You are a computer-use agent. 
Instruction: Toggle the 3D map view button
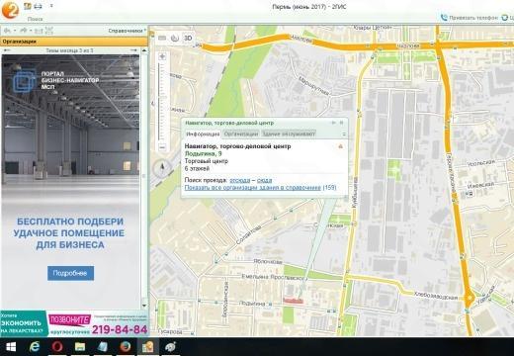point(188,39)
